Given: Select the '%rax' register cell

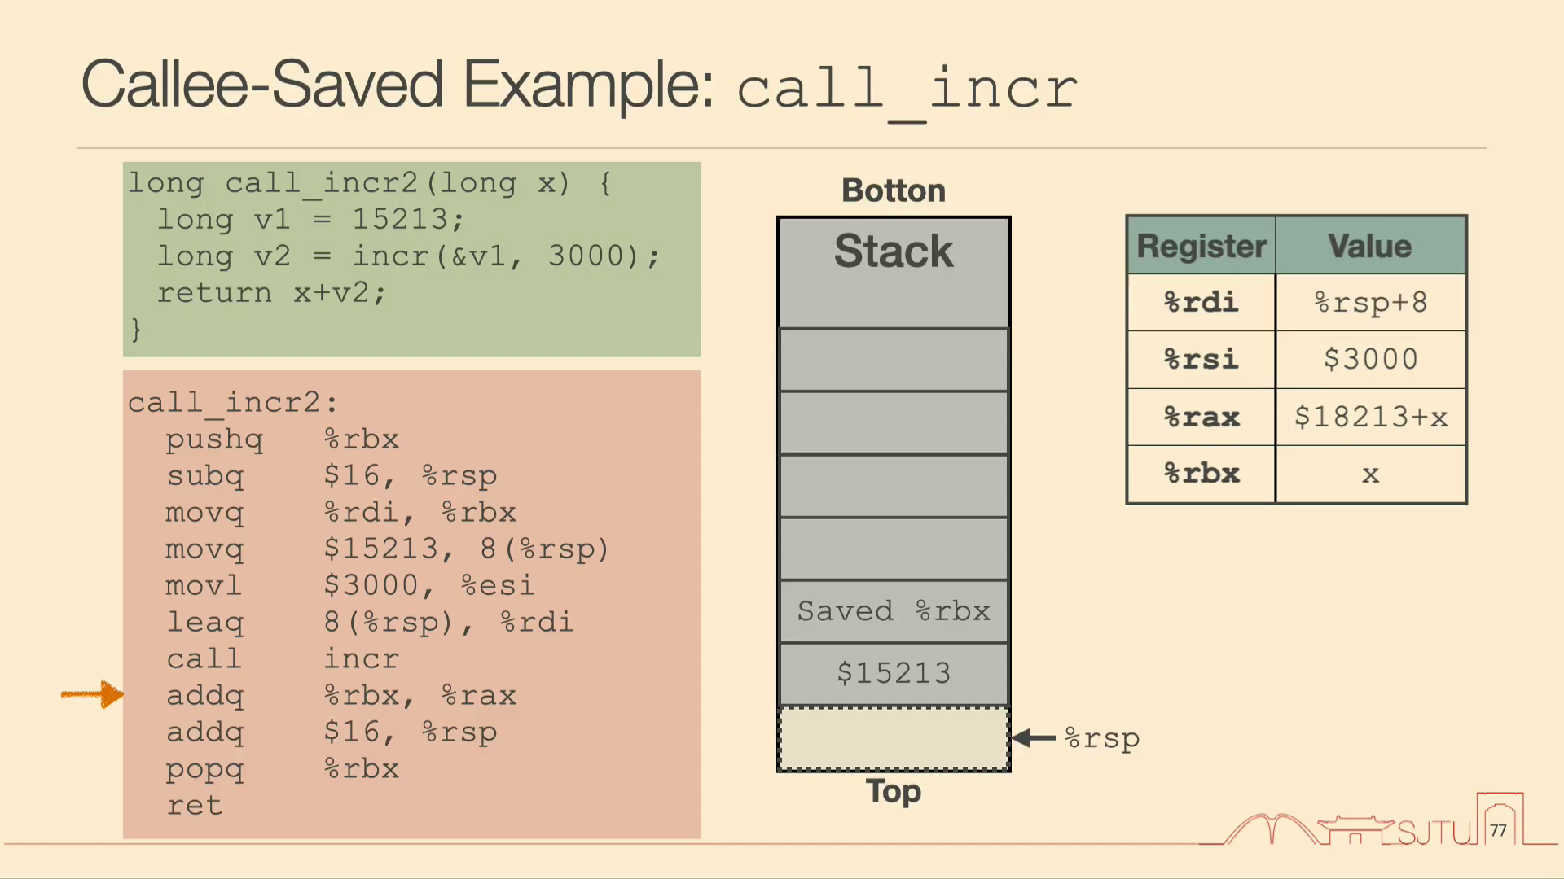Looking at the screenshot, I should 1202,417.
